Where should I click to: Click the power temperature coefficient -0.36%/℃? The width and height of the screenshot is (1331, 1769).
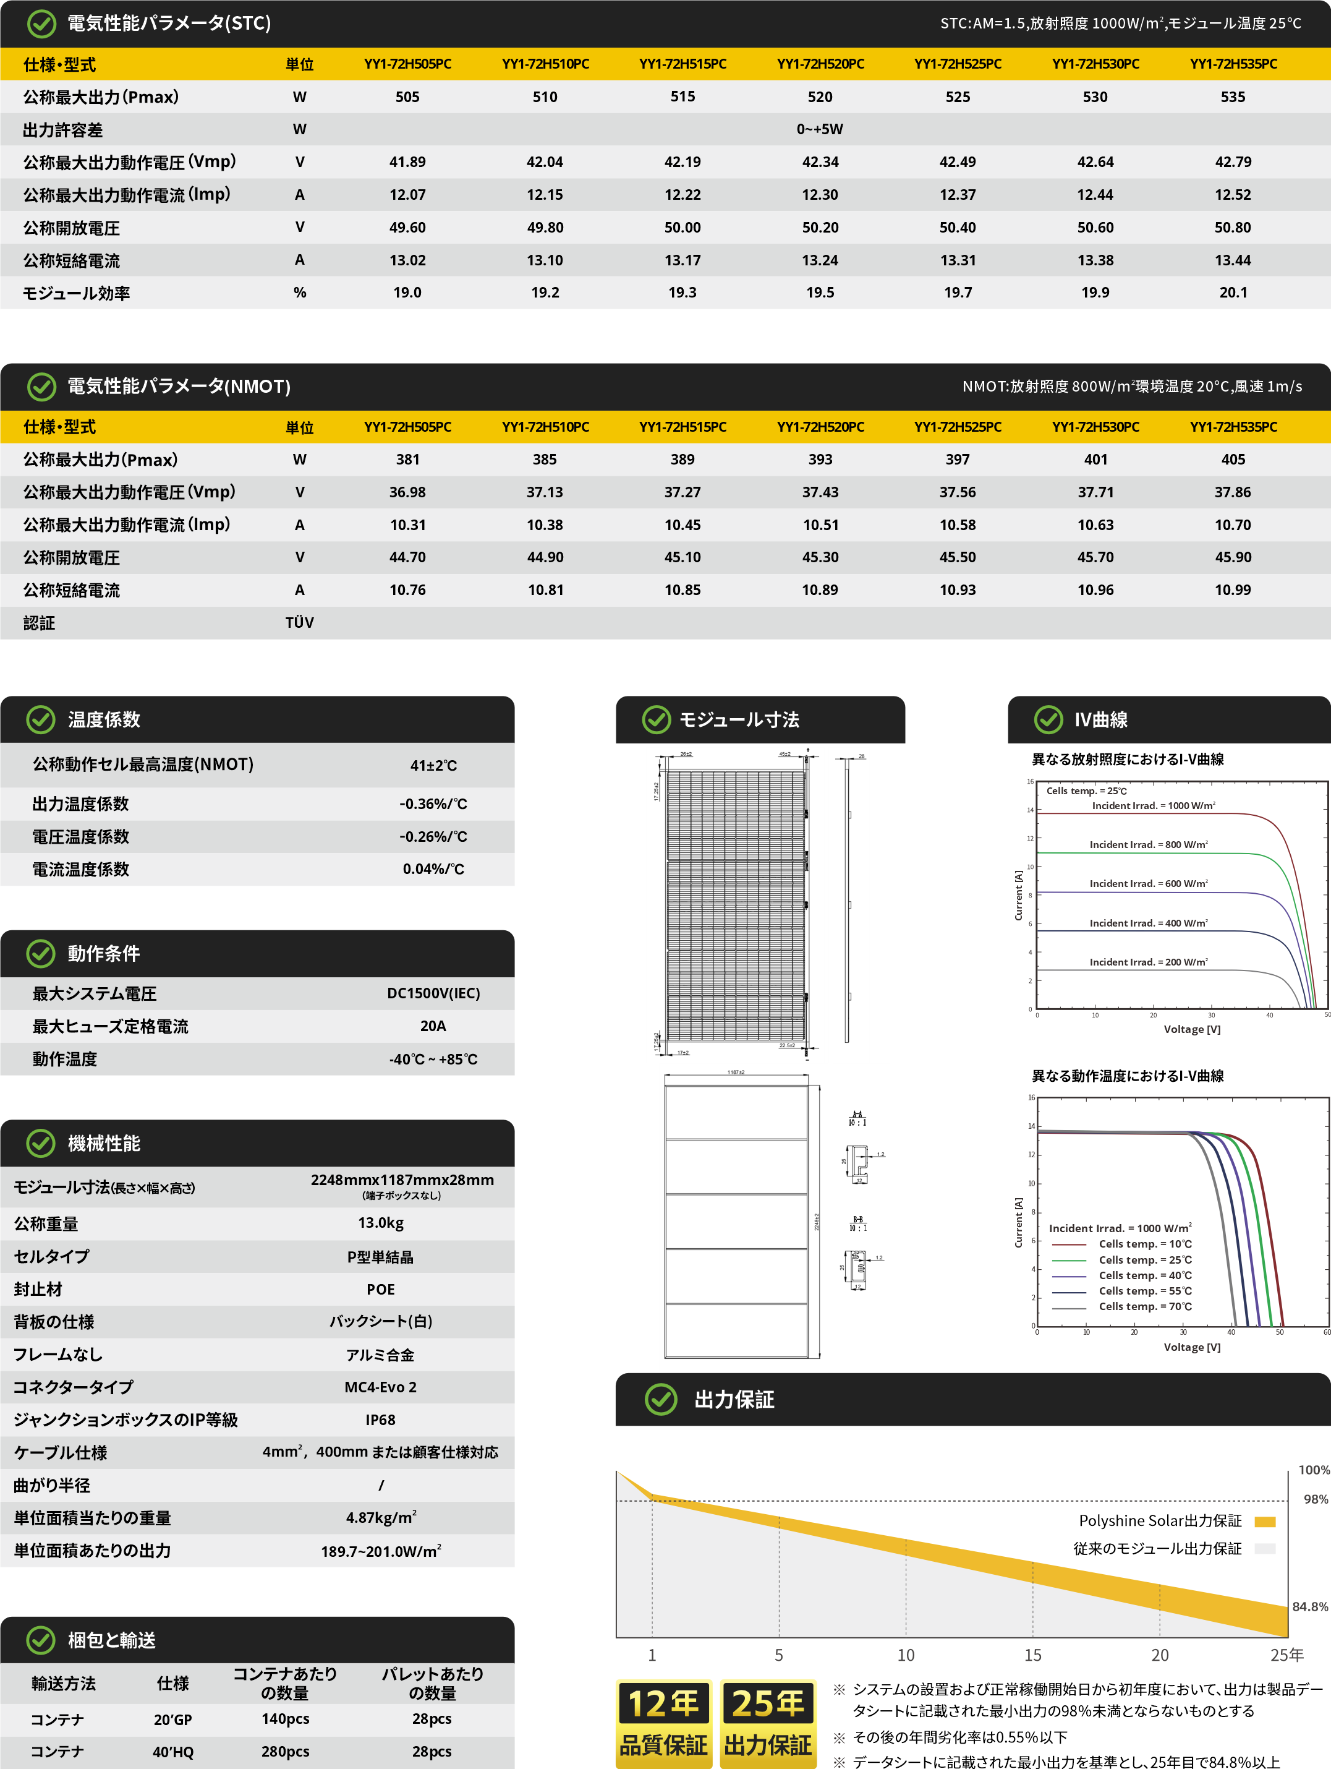point(433,803)
